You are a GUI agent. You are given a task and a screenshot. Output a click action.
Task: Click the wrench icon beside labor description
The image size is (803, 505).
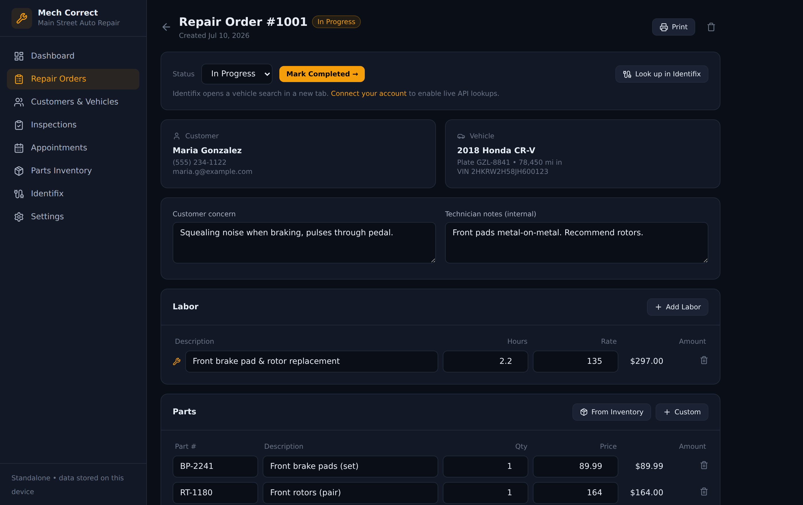pyautogui.click(x=177, y=361)
